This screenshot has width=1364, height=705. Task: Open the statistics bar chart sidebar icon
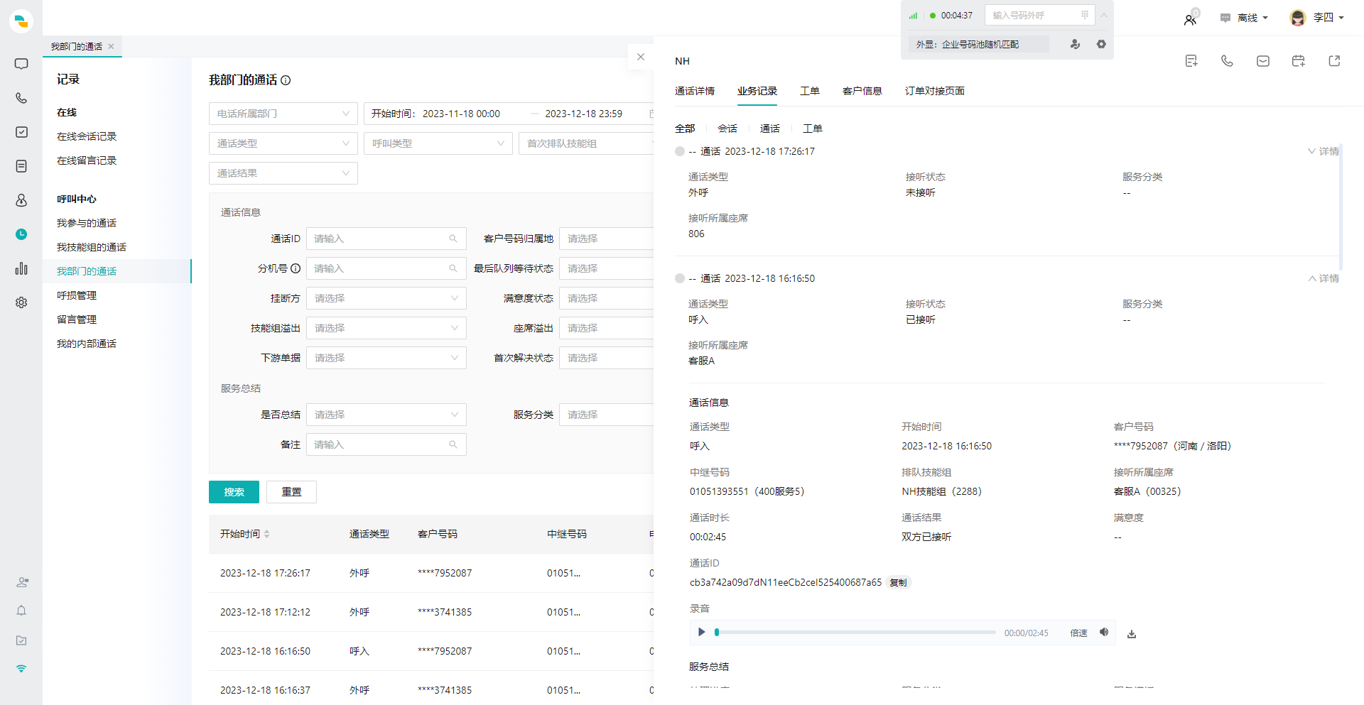click(21, 268)
